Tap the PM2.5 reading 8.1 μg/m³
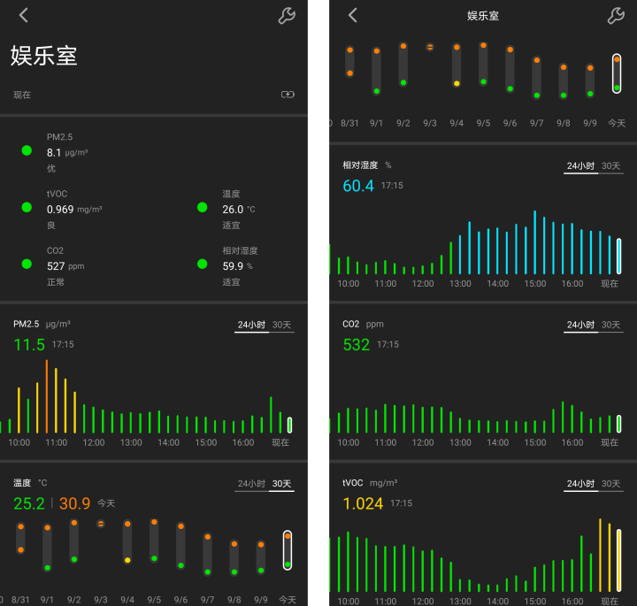 coord(67,153)
